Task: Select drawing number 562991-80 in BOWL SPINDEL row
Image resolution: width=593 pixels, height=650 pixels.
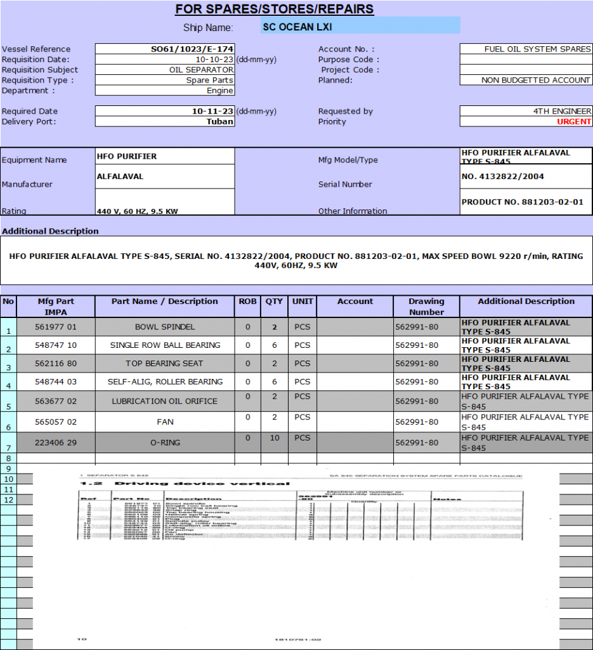Action: click(427, 327)
